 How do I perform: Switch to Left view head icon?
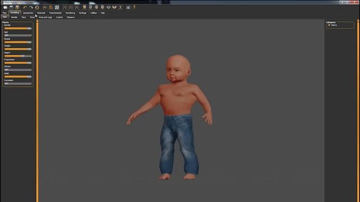(x=96, y=7)
